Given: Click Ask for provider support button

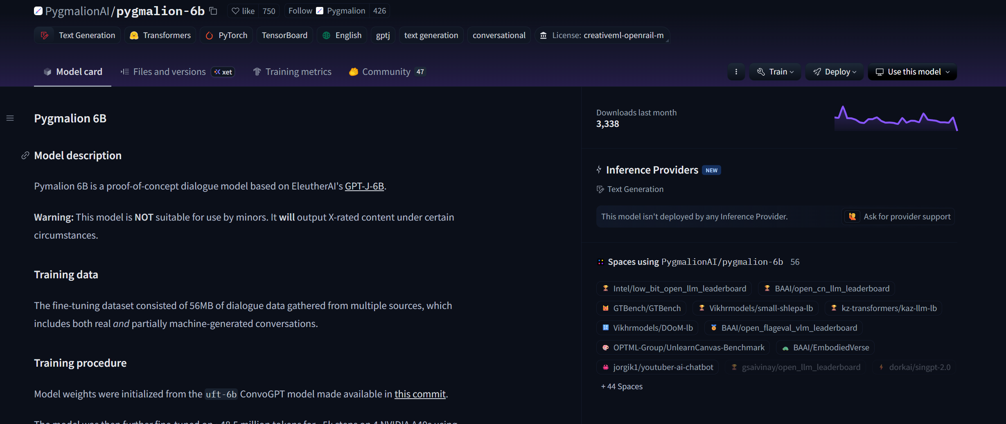Looking at the screenshot, I should tap(899, 217).
